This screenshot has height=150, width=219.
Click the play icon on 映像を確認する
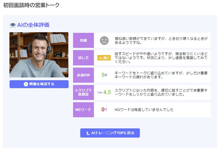coord(26,84)
